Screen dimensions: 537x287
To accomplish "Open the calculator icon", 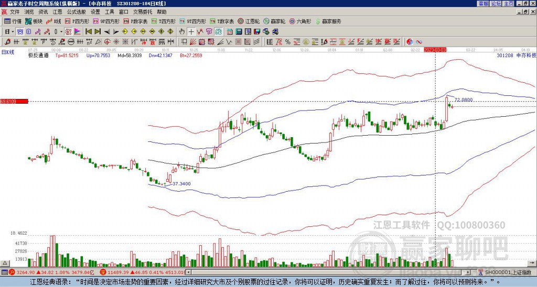I will tap(239, 32).
